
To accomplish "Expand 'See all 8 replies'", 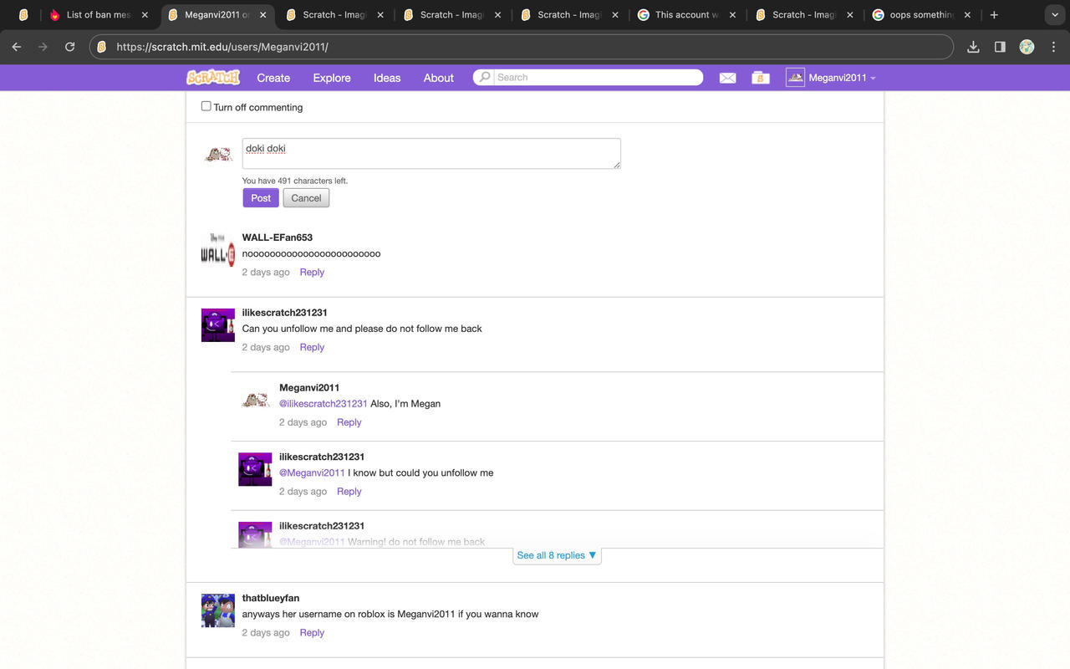I will pos(557,555).
